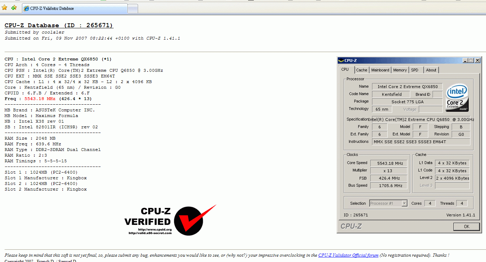Click the RAM Timings 5-5-5-15 line
Image resolution: width=486 pixels, height=262 pixels.
pos(36,161)
